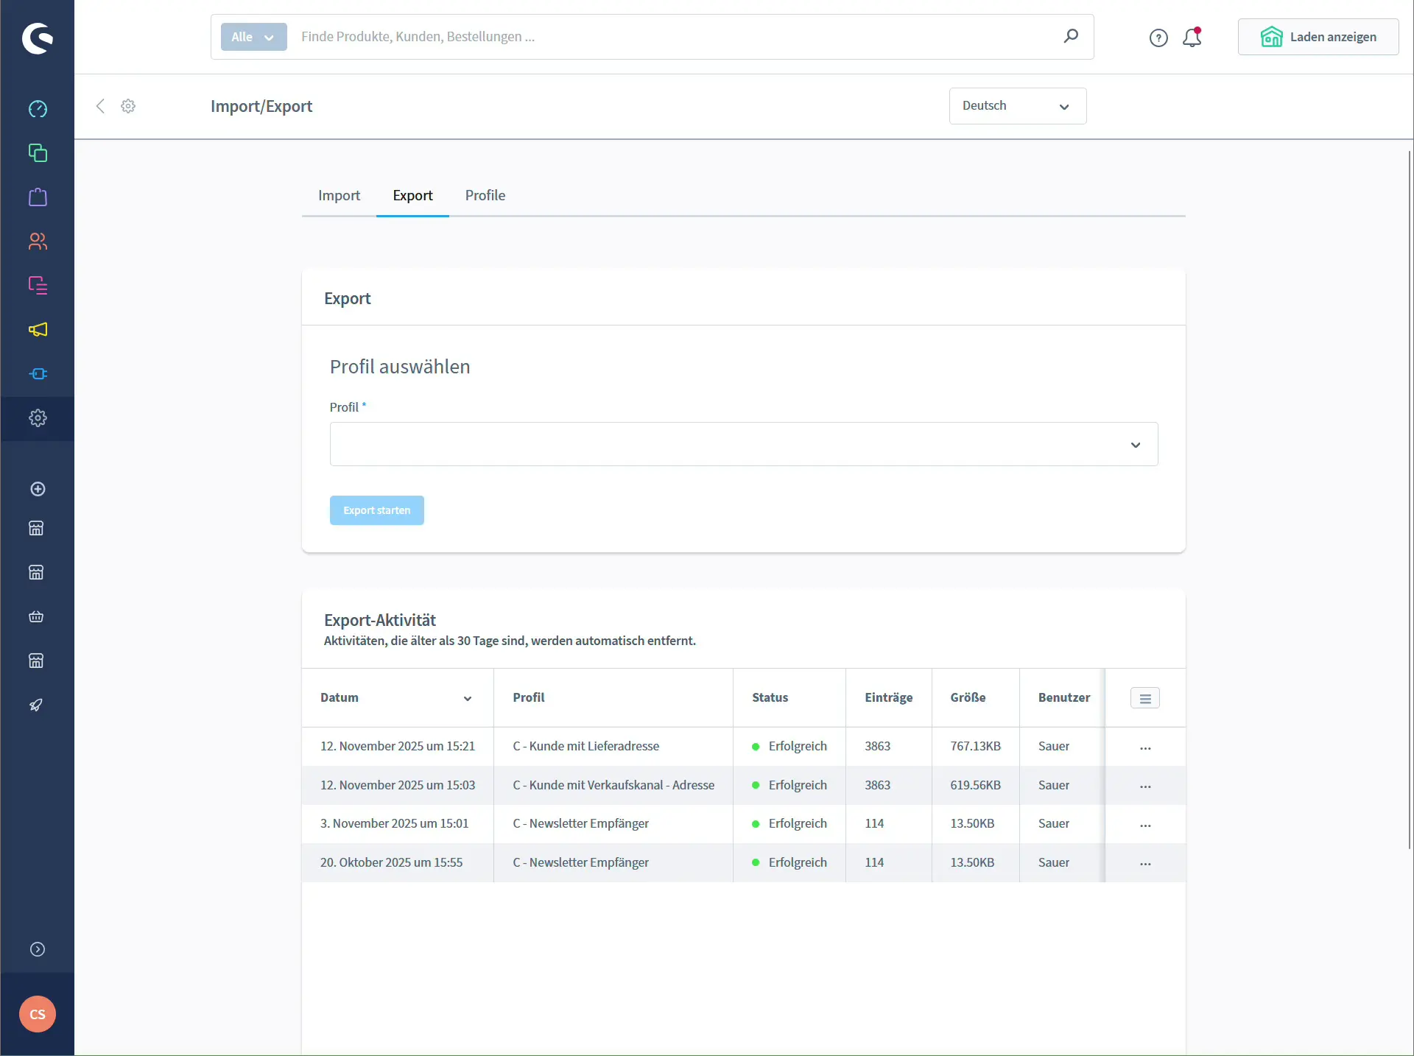
Task: Open the Dashboard from the sidebar
Action: [37, 108]
